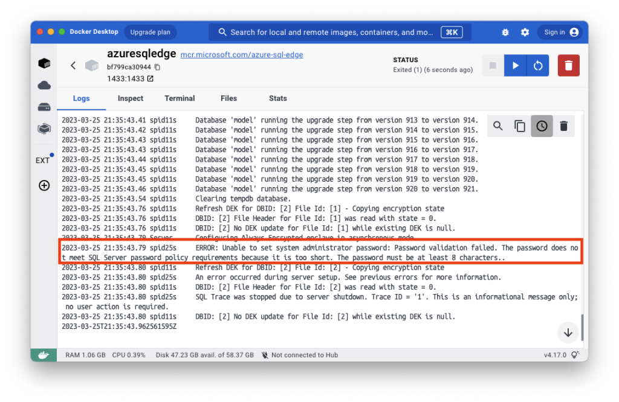
Task: Click the ERROR password validation log line
Action: (x=320, y=253)
